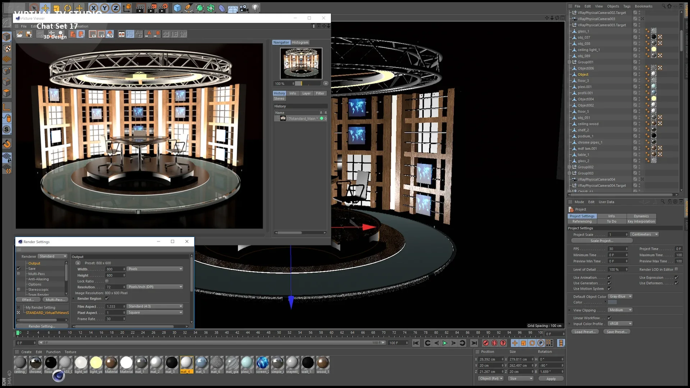Expand the Group001 tree in Object Manager
This screenshot has height=388, width=690.
570,62
